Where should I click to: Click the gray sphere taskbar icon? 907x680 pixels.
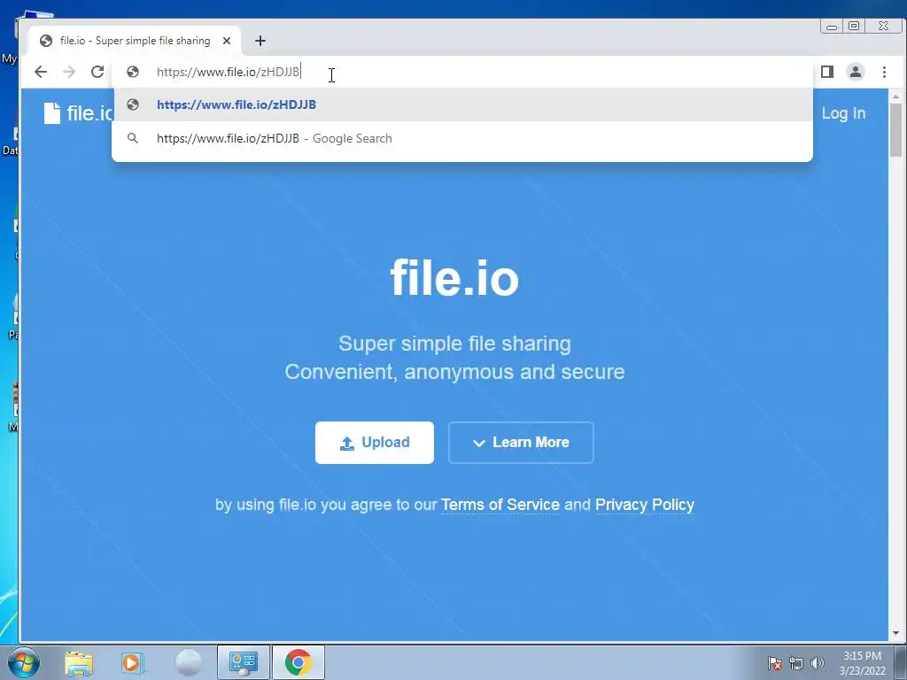(x=188, y=662)
